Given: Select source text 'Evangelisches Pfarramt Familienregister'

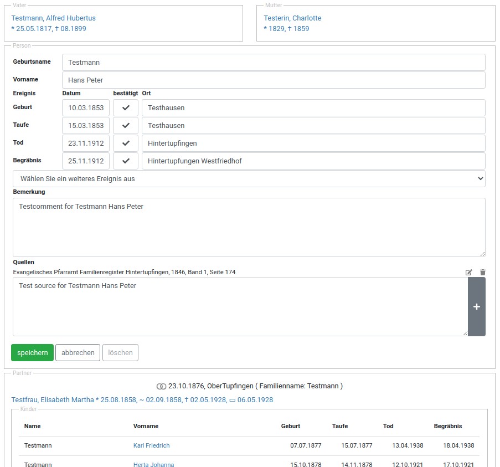Looking at the screenshot, I should pyautogui.click(x=69, y=272).
